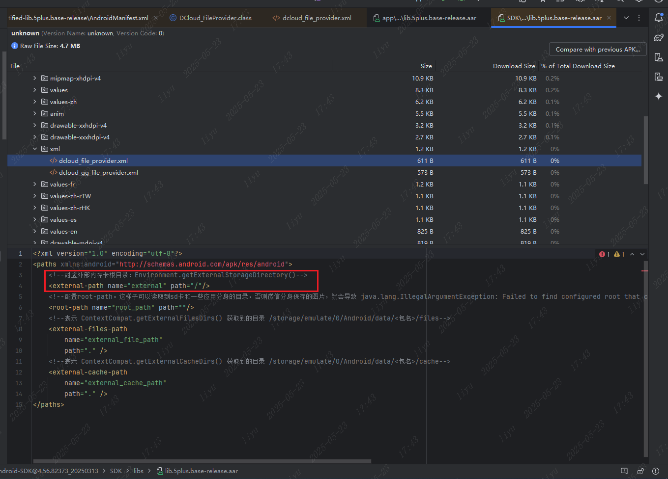Screen dimensions: 668x479
Task: Click the anim folder icon
Action: tap(45, 114)
